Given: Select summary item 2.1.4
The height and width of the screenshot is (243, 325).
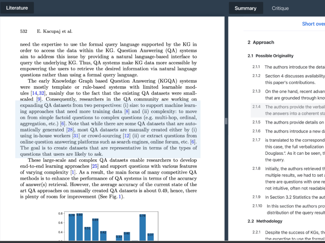Looking at the screenshot, I should pos(287,110).
